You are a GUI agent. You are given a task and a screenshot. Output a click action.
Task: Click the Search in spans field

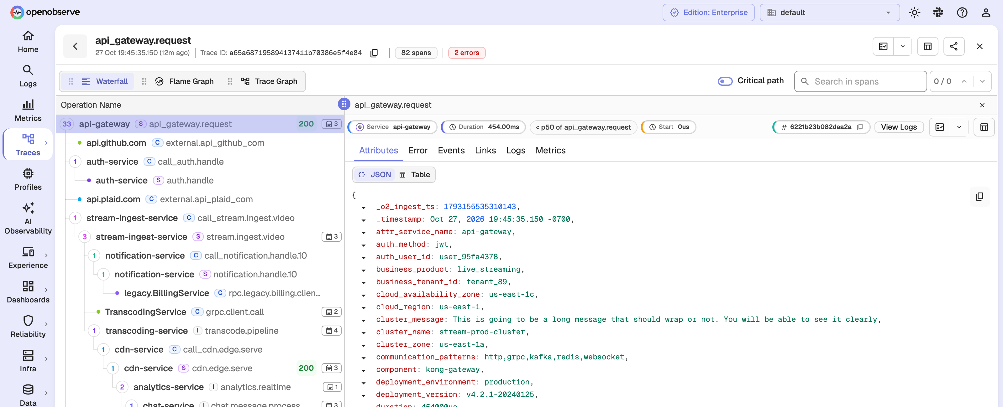click(860, 81)
